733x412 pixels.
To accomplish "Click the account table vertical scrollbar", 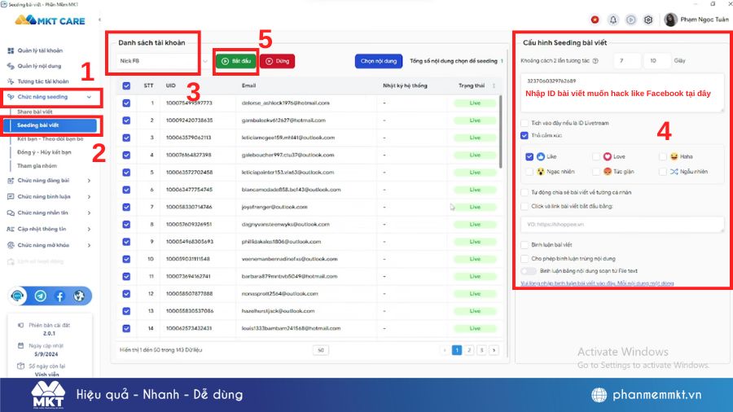I will pyautogui.click(x=501, y=132).
